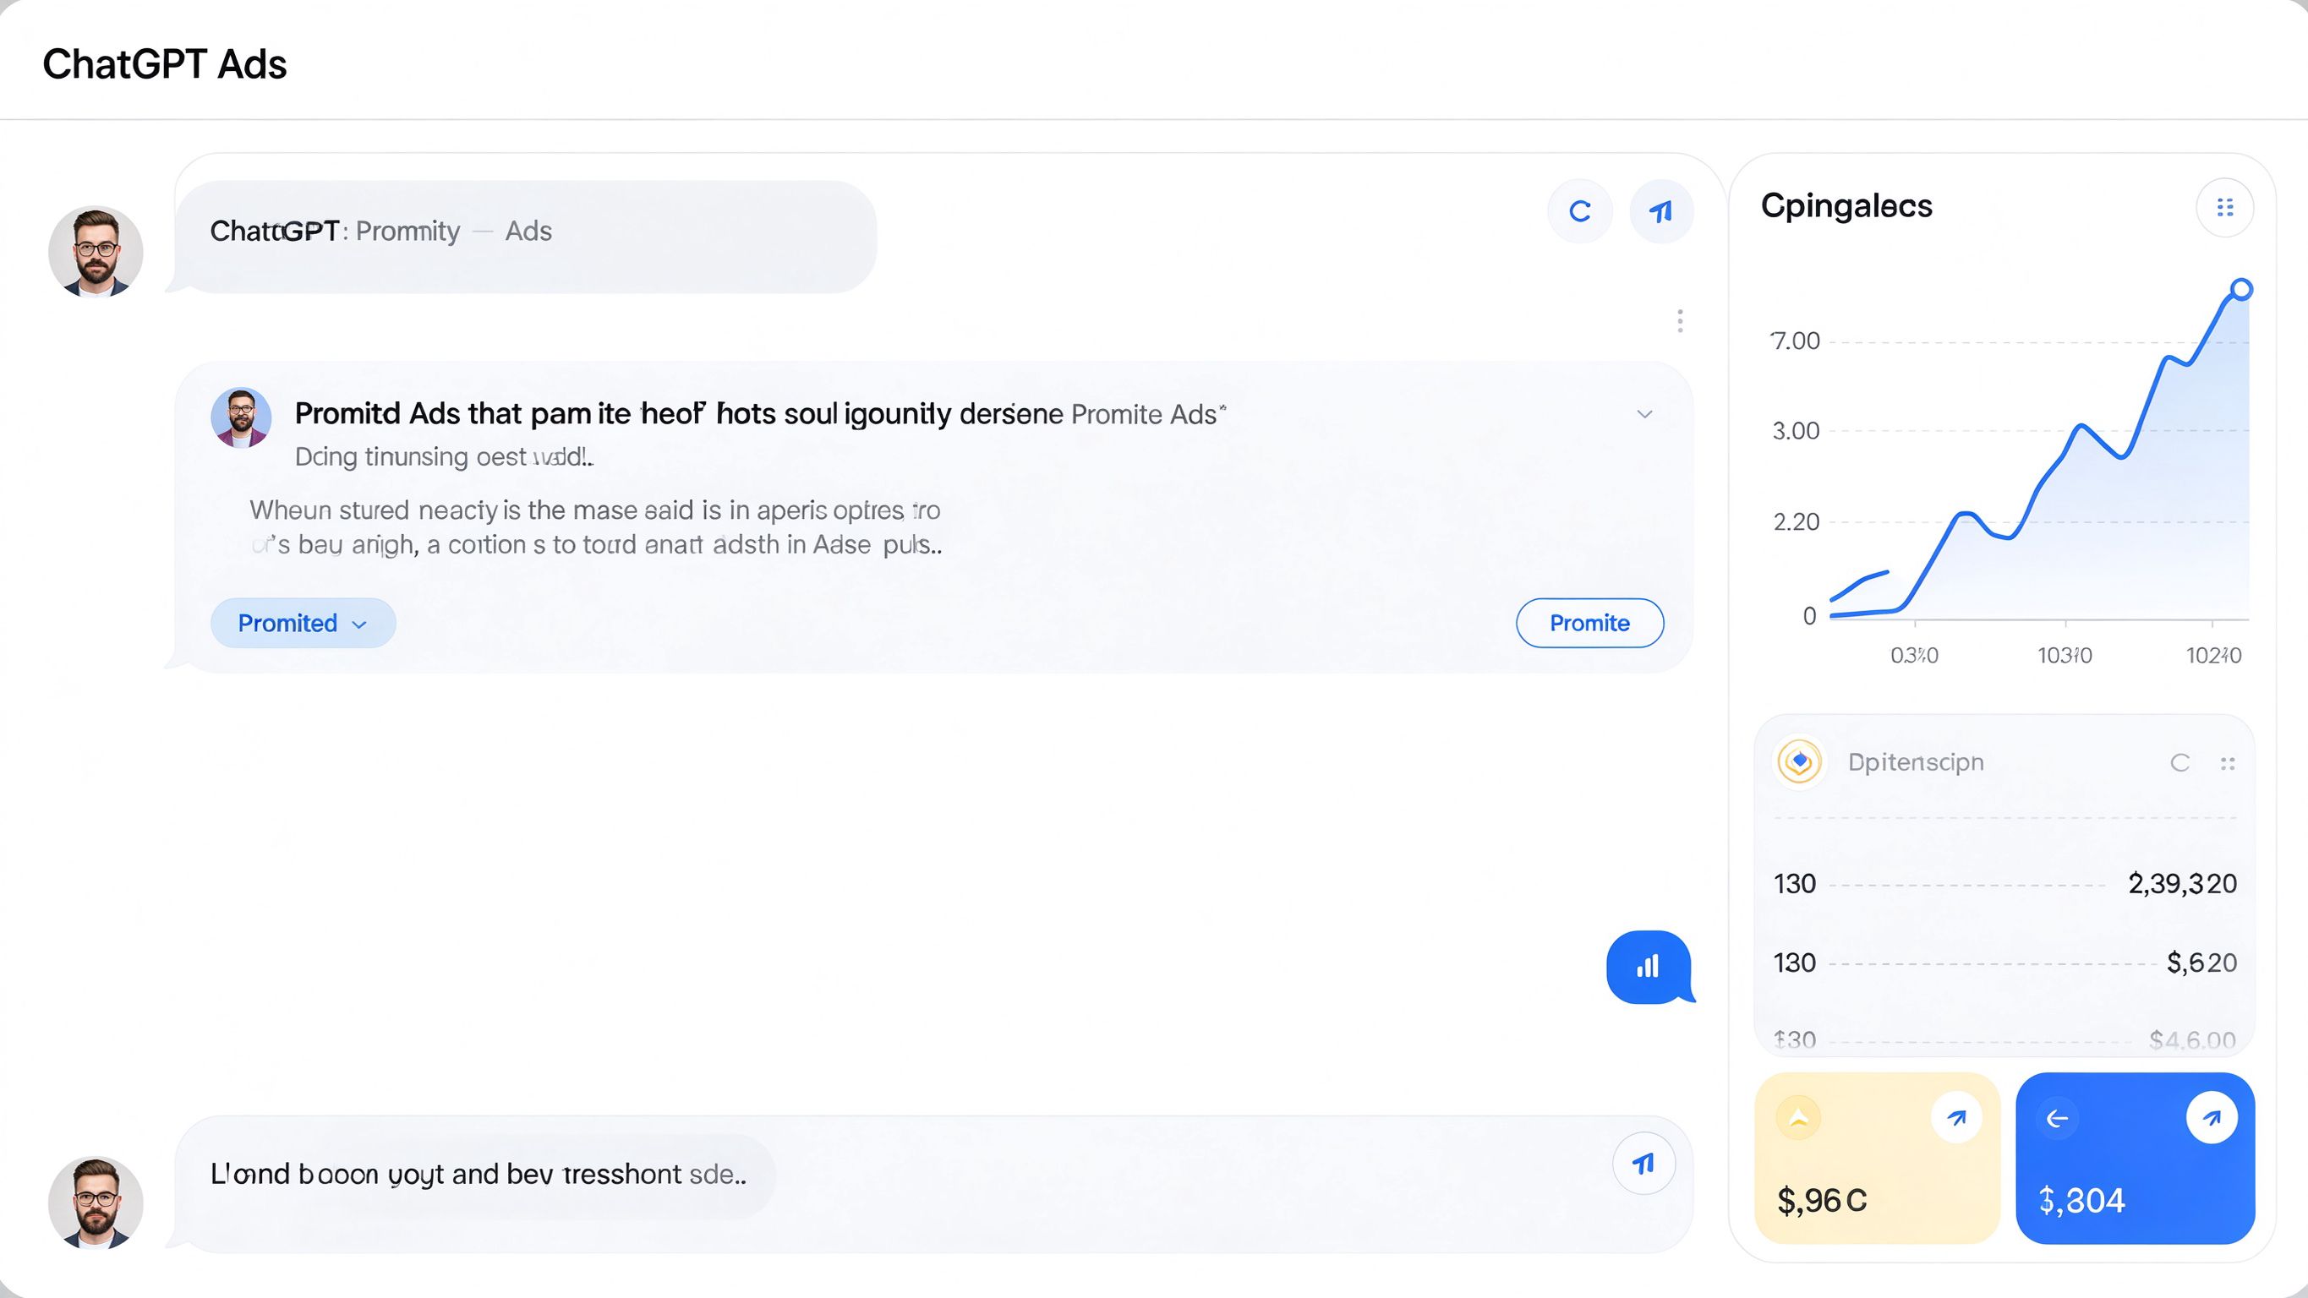Click the ad headline starting 'Promitd Ads that'
Image resolution: width=2308 pixels, height=1298 pixels.
tap(760, 414)
